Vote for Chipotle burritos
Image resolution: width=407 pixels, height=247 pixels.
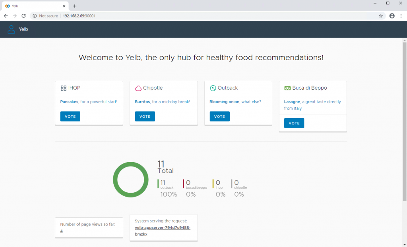[145, 117]
